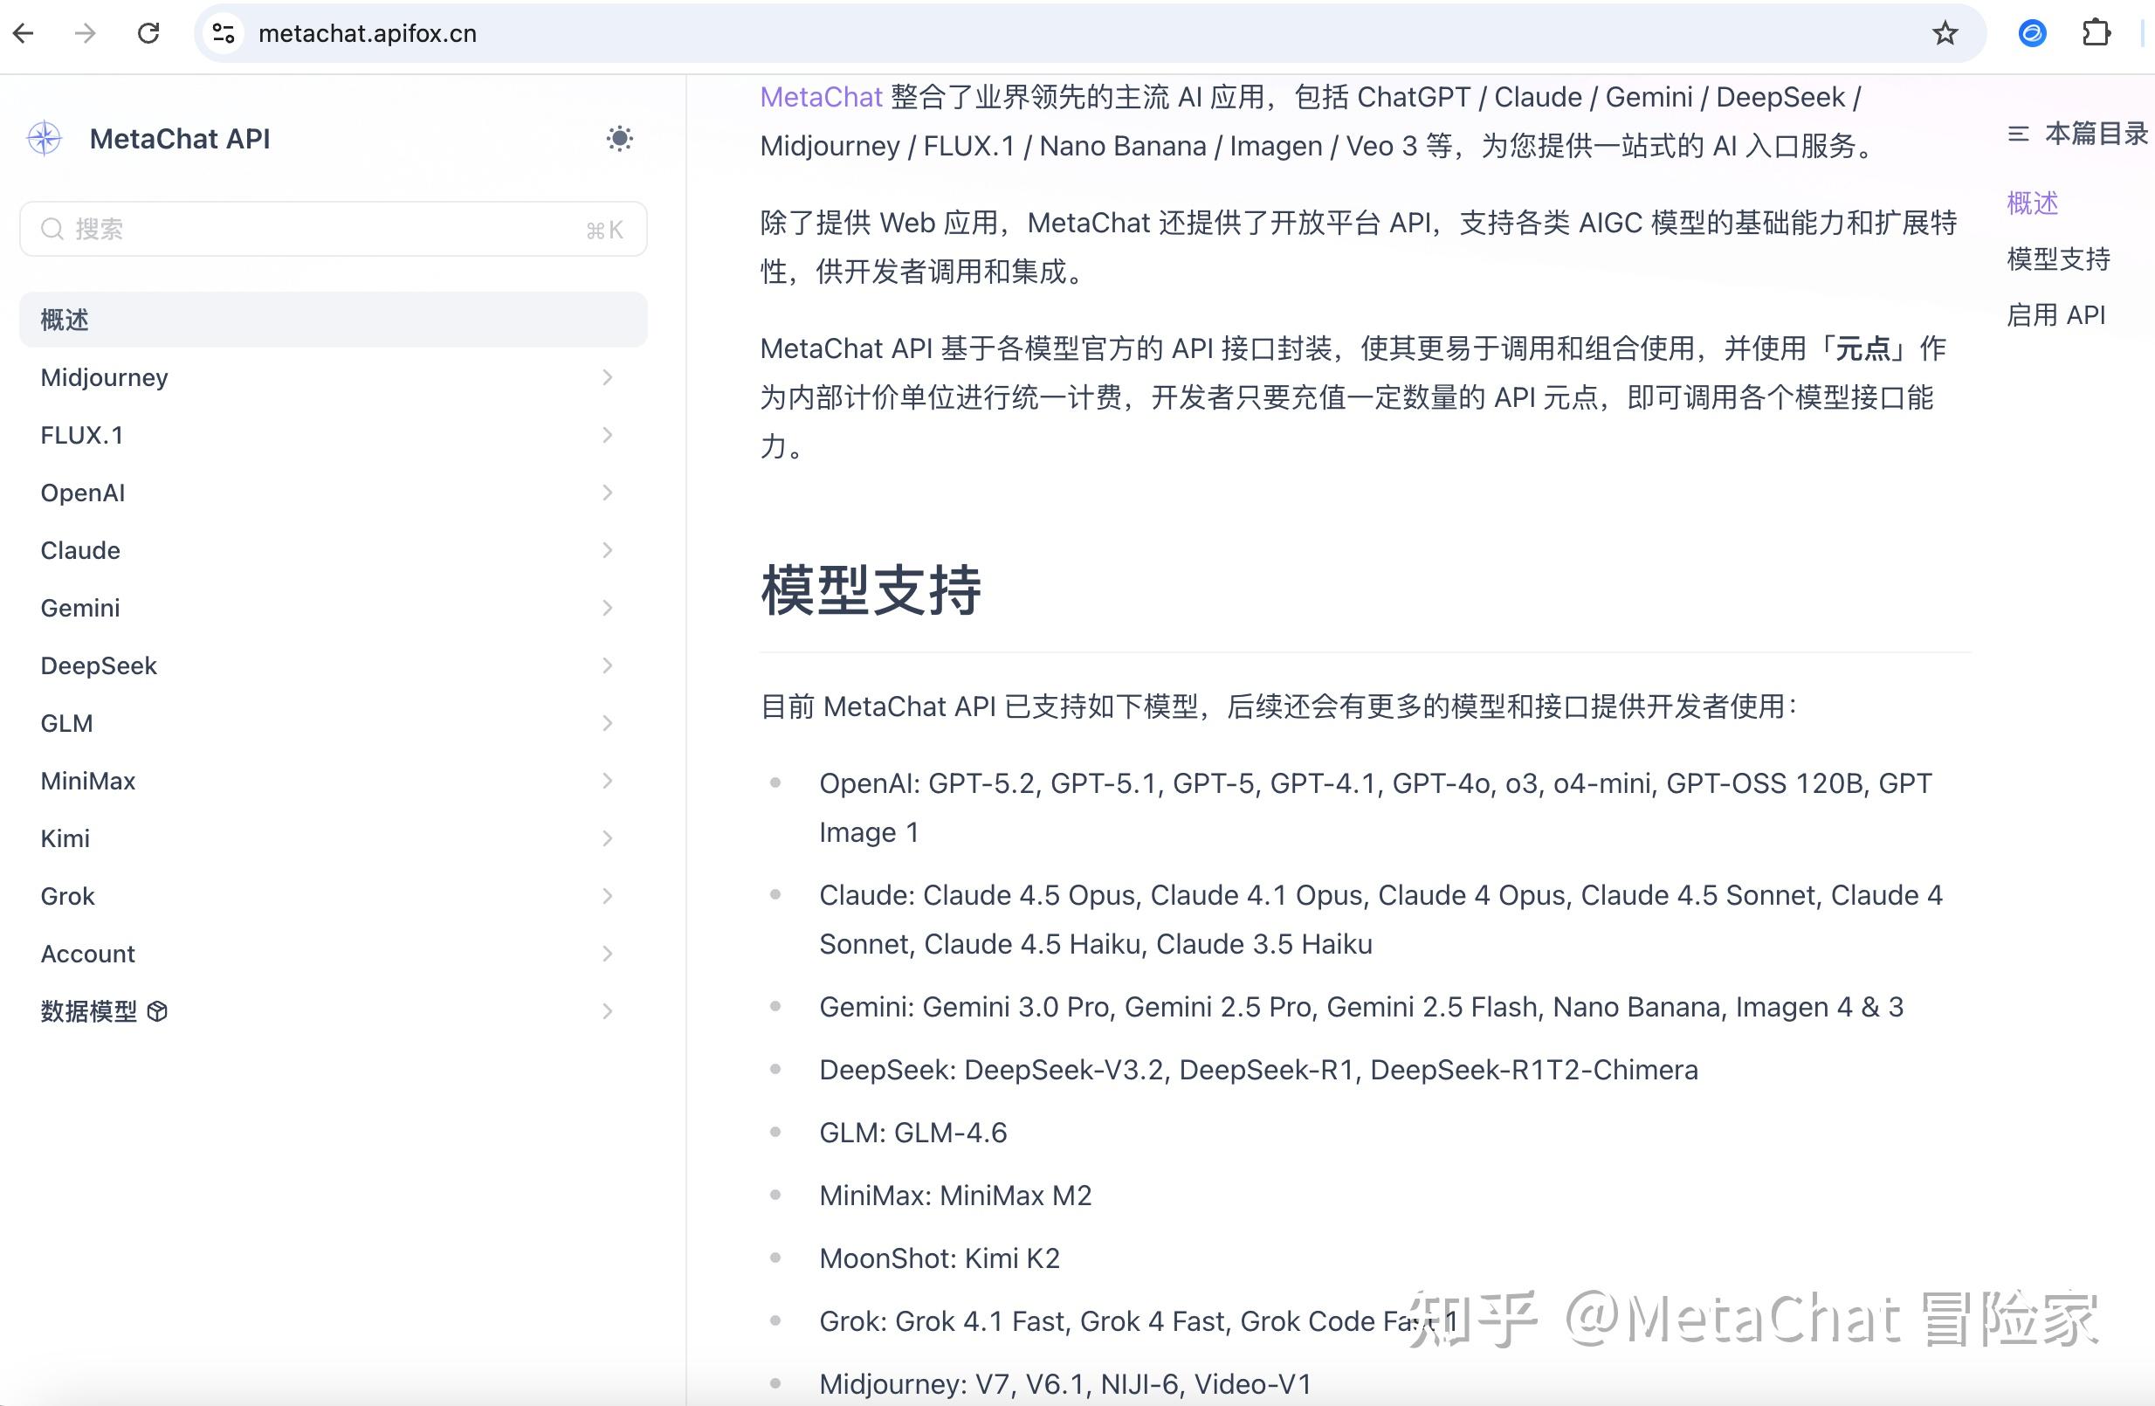Open the browser extensions puzzle icon
This screenshot has width=2155, height=1406.
[x=2096, y=32]
